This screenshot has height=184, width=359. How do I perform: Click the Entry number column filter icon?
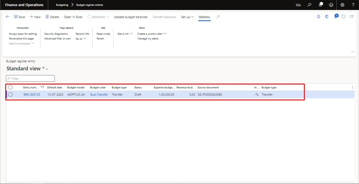(42, 87)
